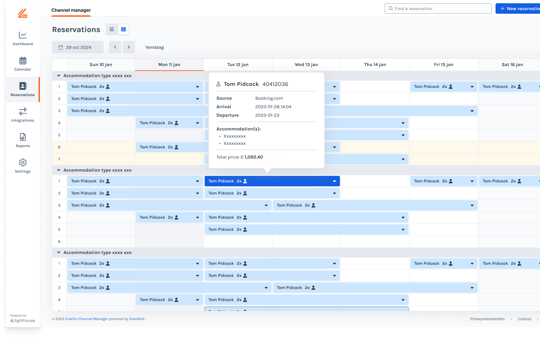This screenshot has width=540, height=338.
Task: Select the Sun 10 jan column header
Action: pos(101,65)
